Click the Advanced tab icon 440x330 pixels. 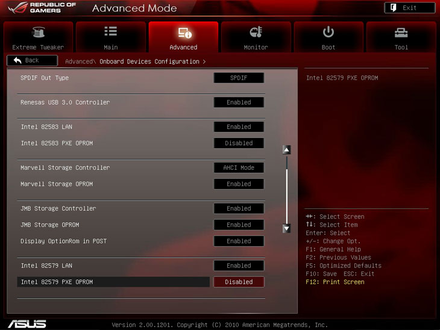pyautogui.click(x=183, y=33)
